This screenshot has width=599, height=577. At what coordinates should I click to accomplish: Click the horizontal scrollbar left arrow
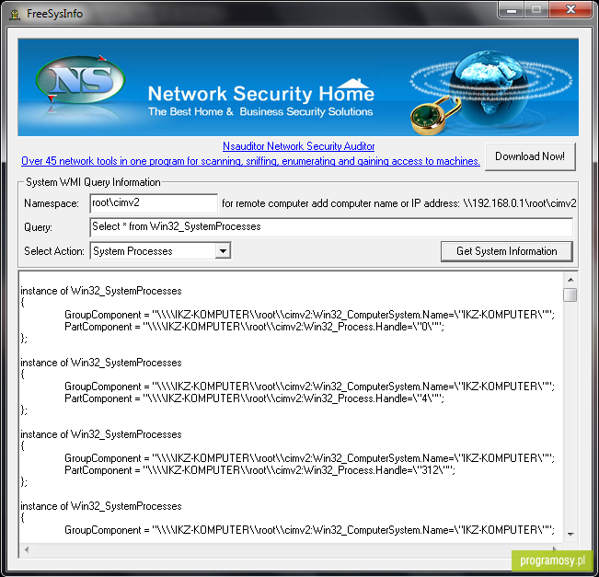click(27, 550)
